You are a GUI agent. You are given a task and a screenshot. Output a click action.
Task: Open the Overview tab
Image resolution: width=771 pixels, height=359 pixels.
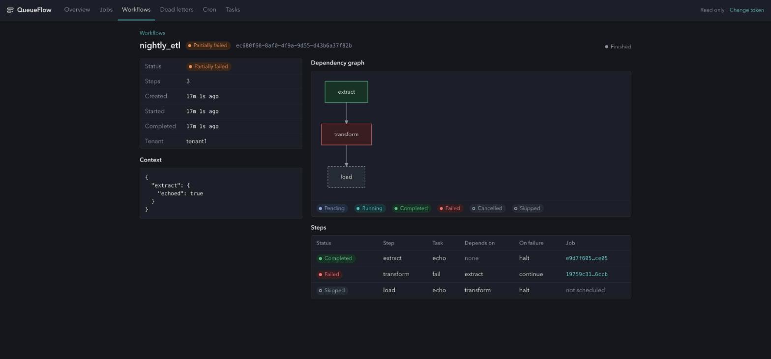pyautogui.click(x=77, y=10)
